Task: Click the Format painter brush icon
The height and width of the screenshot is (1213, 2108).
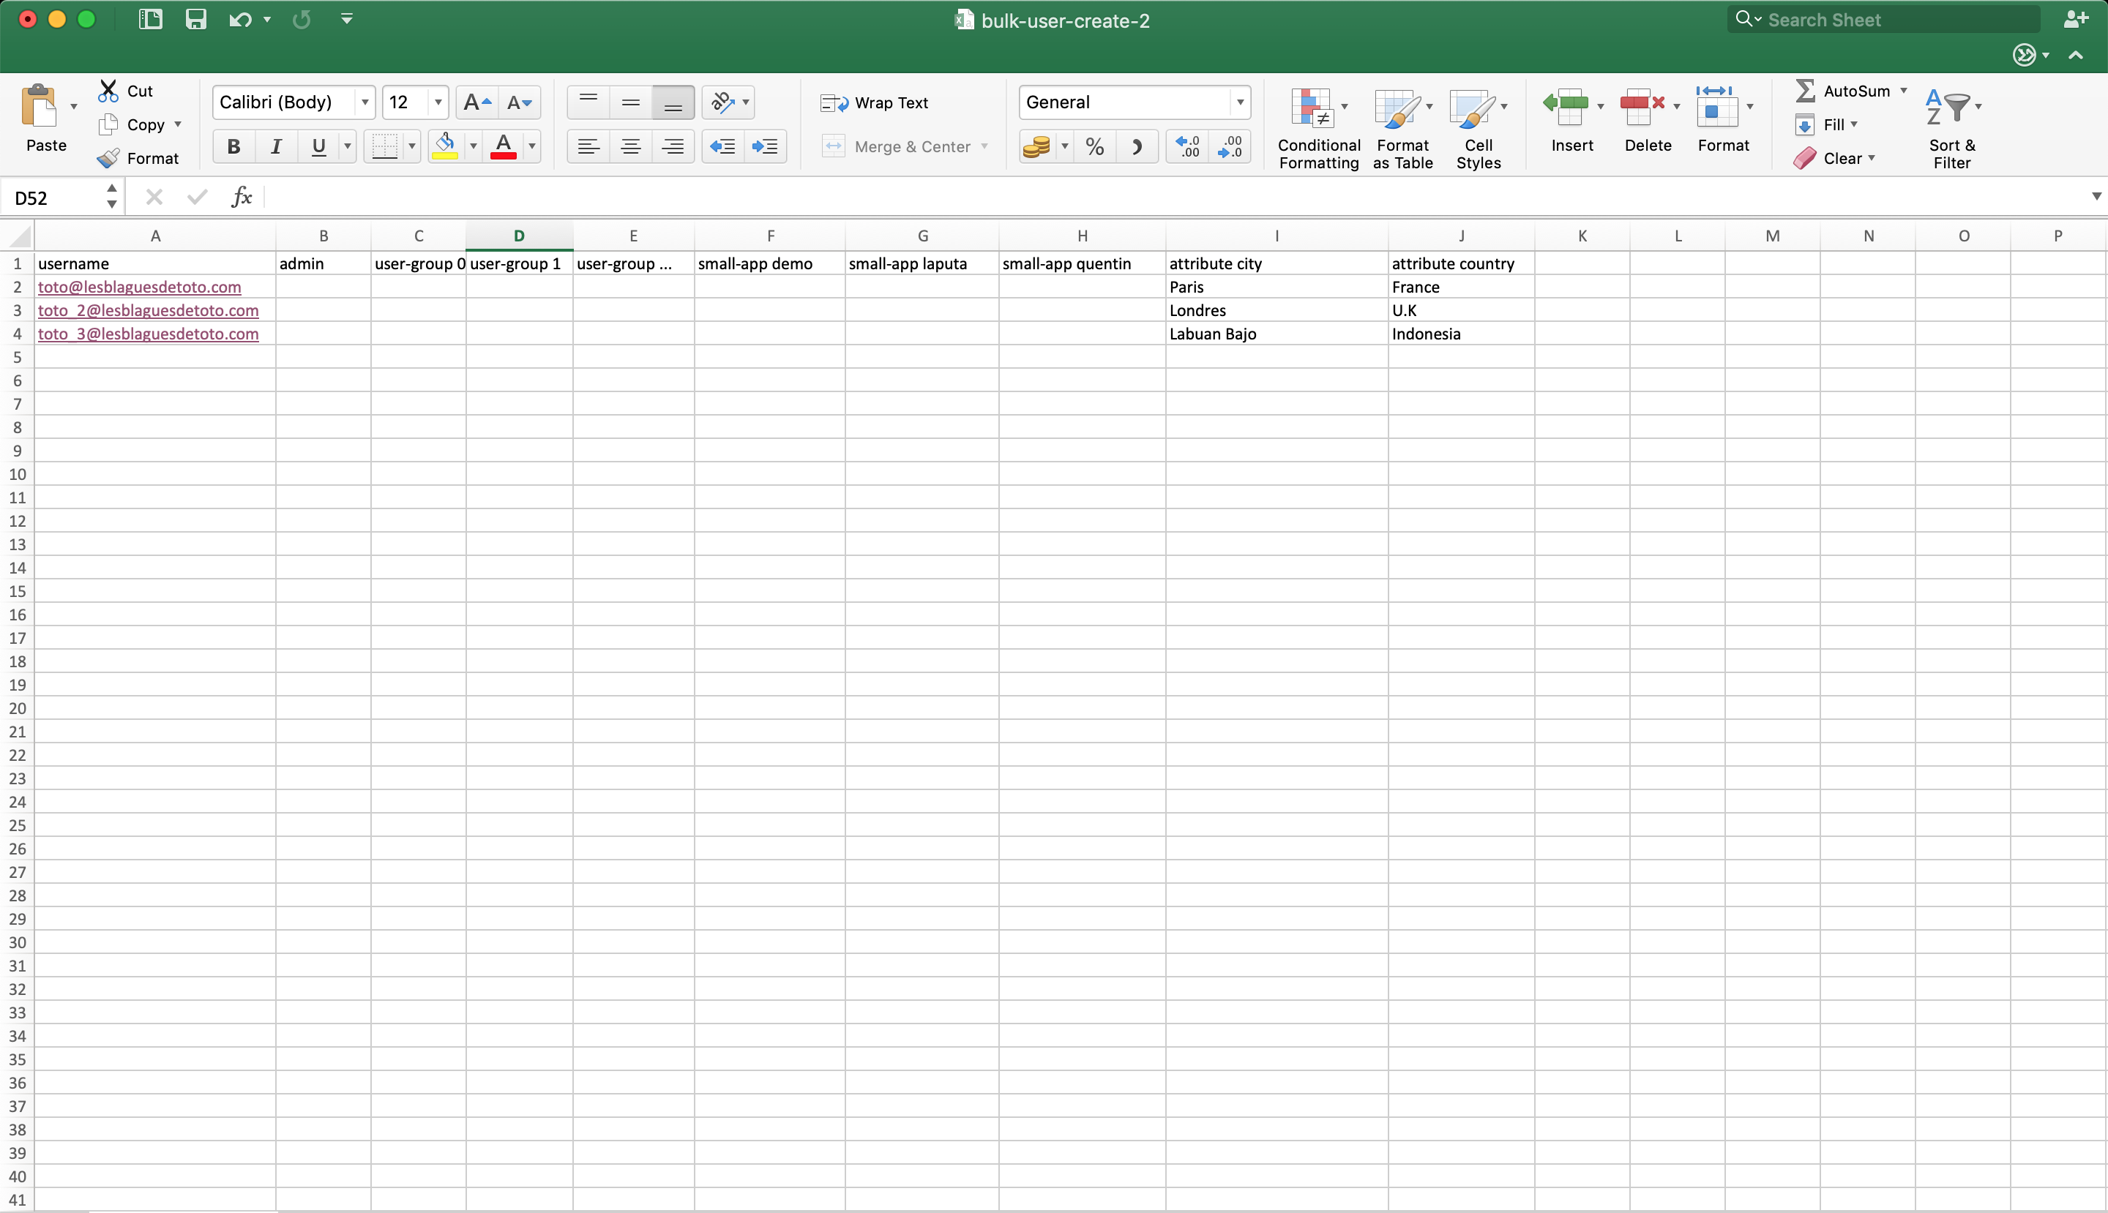Action: coord(108,158)
